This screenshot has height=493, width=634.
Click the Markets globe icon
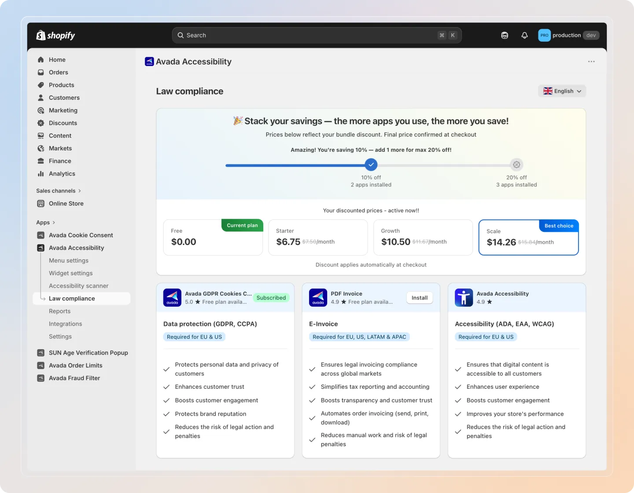click(x=41, y=148)
